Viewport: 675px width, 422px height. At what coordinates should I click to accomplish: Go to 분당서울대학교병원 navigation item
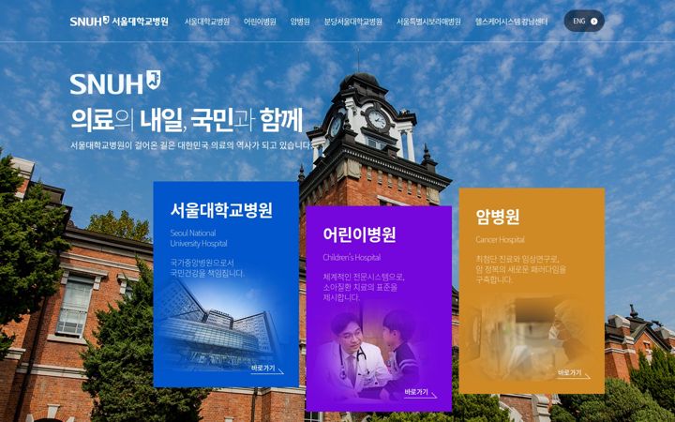coord(353,22)
